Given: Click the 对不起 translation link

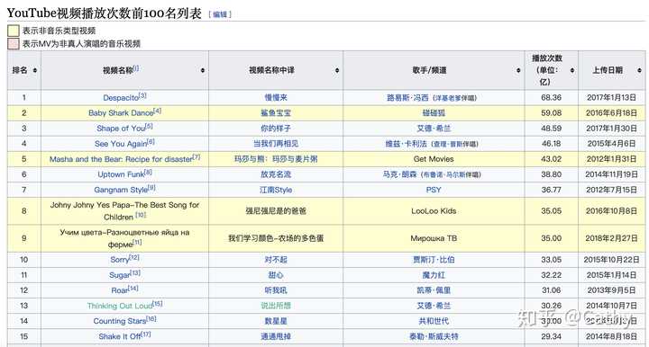Looking at the screenshot, I should click(276, 260).
